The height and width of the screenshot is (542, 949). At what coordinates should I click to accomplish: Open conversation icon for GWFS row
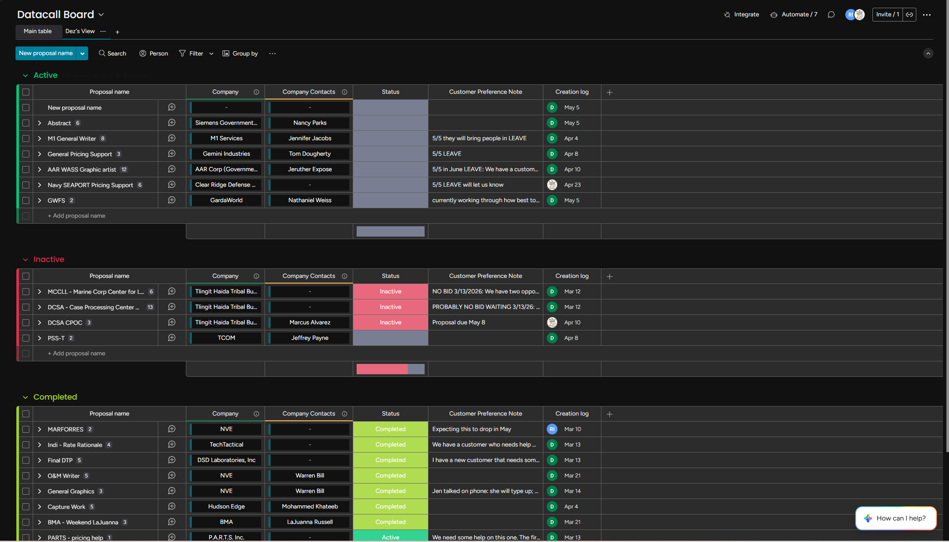(x=172, y=200)
